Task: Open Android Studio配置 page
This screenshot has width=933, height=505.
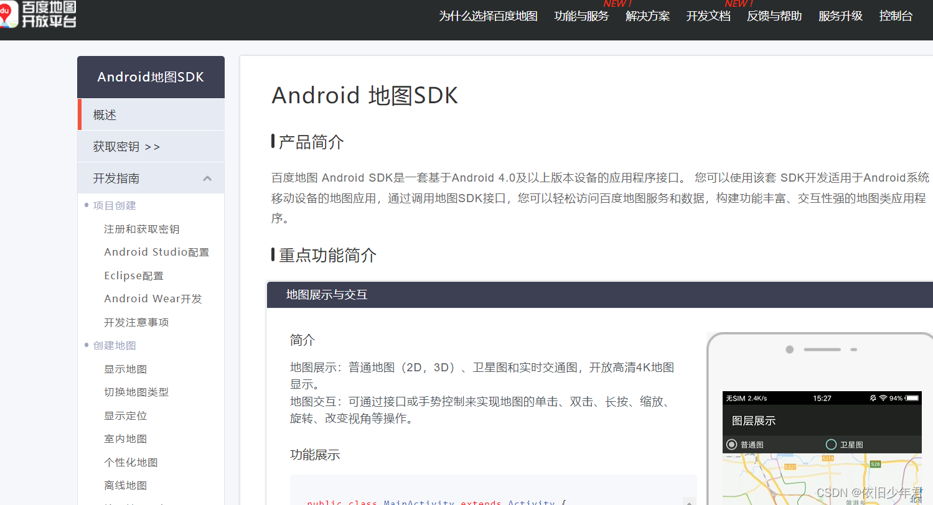Action: tap(157, 252)
